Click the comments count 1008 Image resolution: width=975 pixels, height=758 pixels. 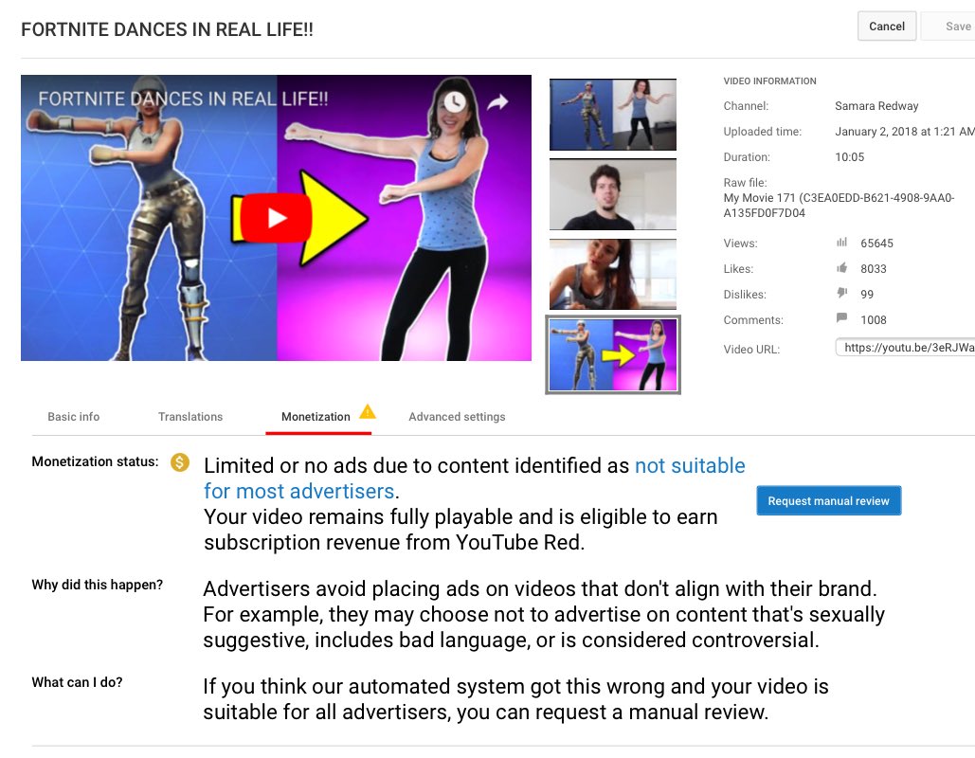click(x=873, y=319)
